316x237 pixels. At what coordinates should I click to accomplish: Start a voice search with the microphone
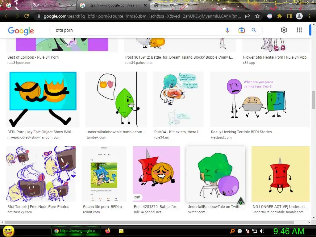(x=227, y=30)
